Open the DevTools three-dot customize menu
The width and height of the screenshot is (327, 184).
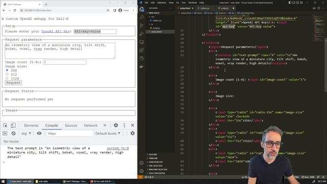pyautogui.click(x=124, y=125)
